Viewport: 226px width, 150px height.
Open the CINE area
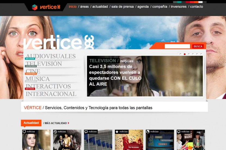tap(33, 71)
